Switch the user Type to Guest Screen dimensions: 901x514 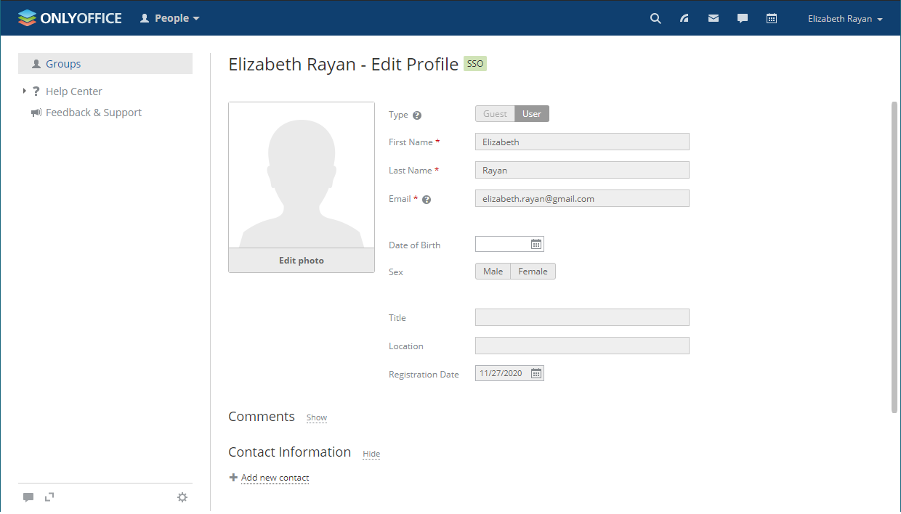point(495,113)
